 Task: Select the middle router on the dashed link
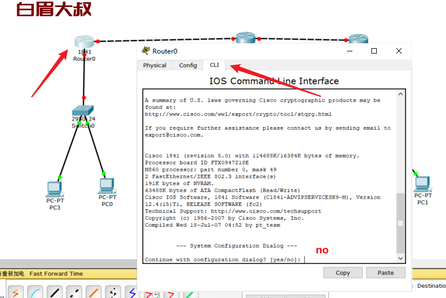(246, 37)
